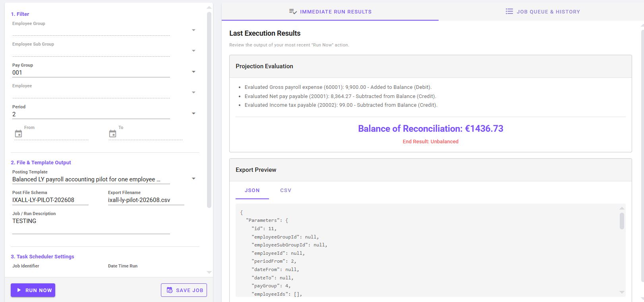Open the To date calendar picker
644x302 pixels.
pos(112,134)
